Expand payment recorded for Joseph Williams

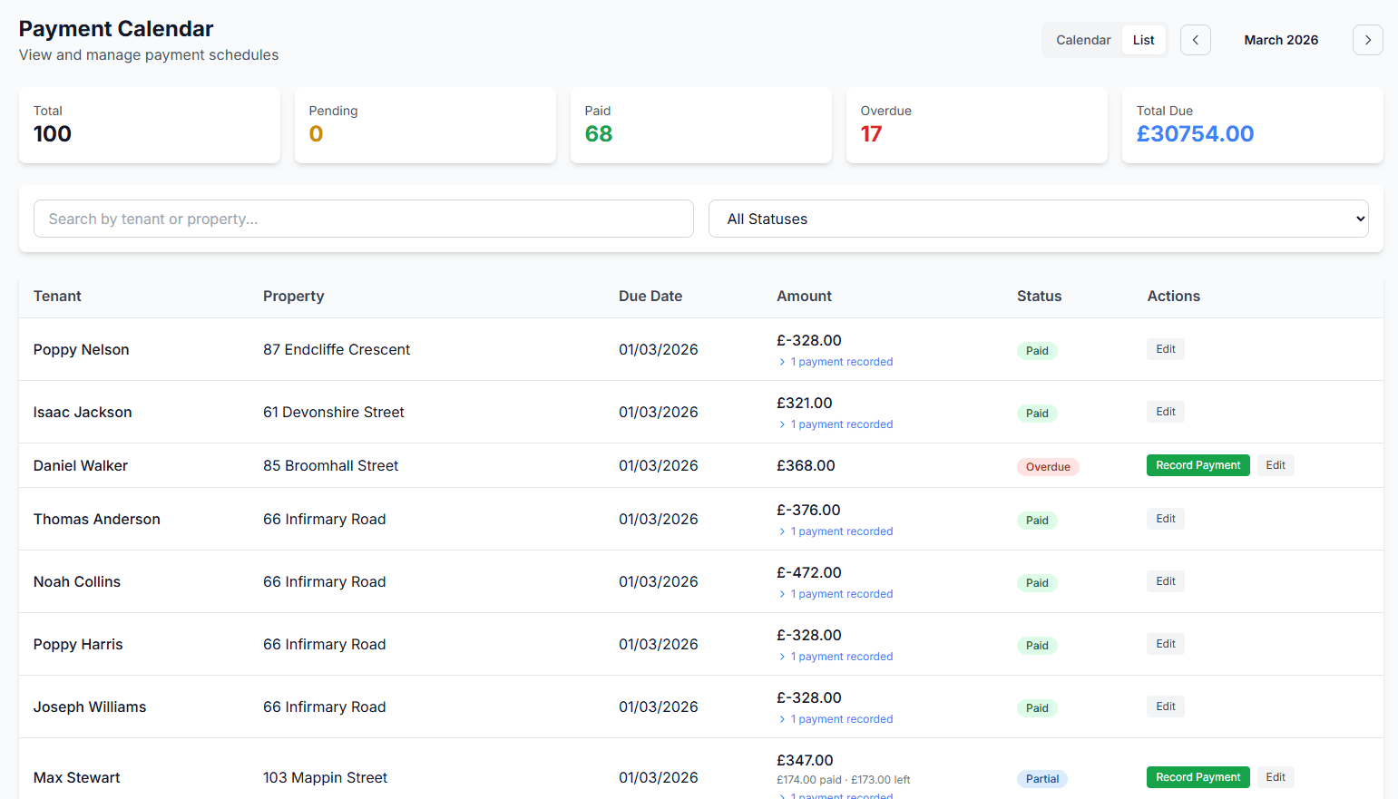click(x=836, y=719)
